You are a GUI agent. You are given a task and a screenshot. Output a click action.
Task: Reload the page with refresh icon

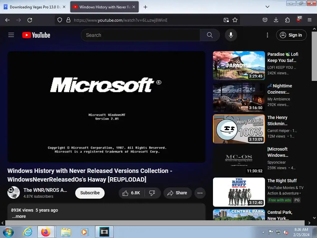30,20
